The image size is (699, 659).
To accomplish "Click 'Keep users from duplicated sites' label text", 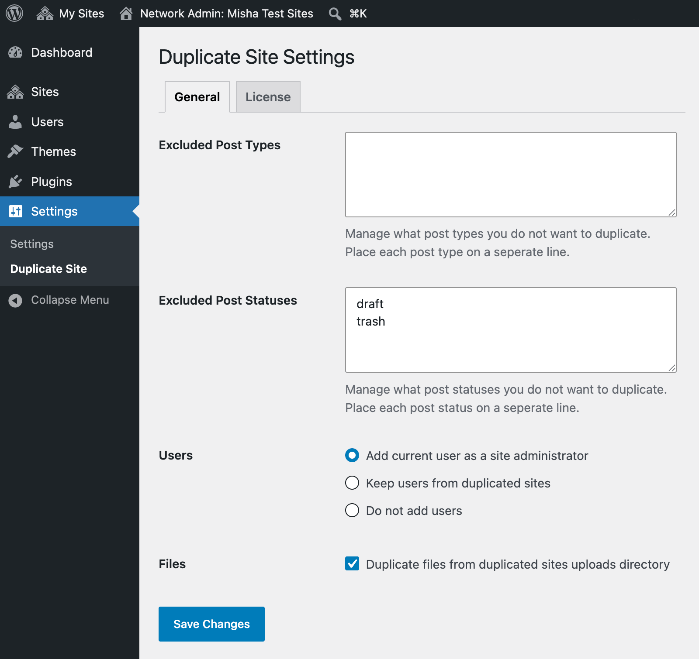I will 458,483.
